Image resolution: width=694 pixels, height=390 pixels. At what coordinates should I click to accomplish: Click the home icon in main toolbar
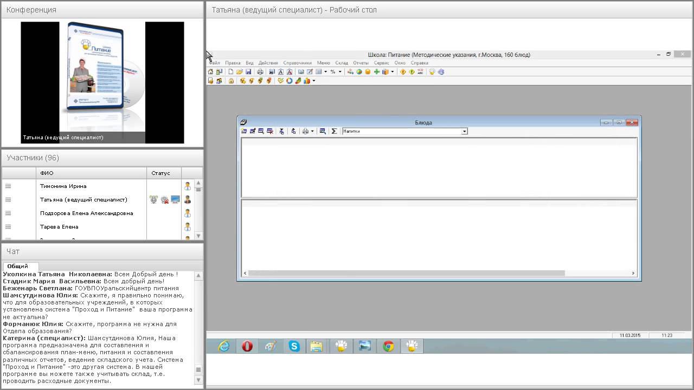pyautogui.click(x=211, y=71)
